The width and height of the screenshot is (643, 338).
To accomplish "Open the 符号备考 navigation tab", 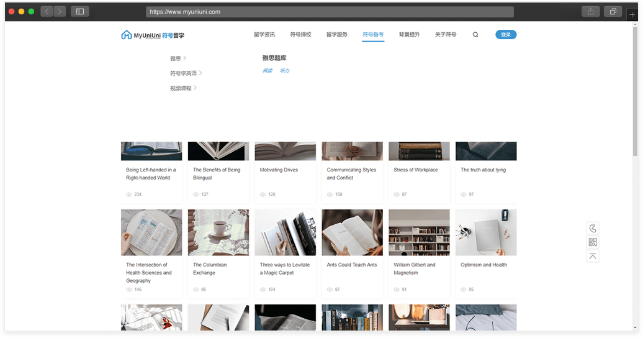I will tap(373, 35).
